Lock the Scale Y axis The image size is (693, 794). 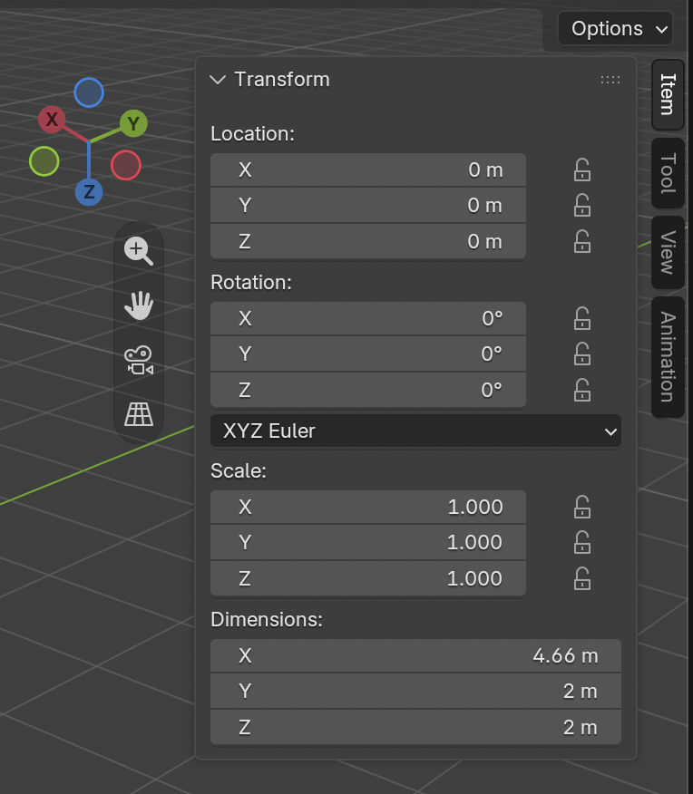[582, 542]
